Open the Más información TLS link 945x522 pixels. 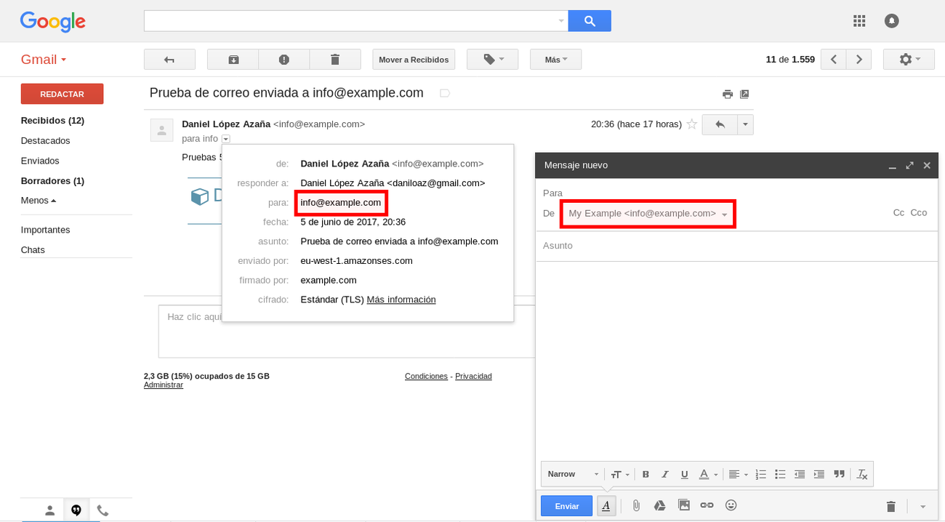(401, 299)
